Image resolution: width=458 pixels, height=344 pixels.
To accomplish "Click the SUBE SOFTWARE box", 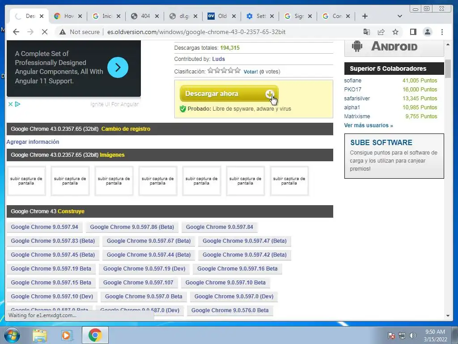I will click(x=394, y=156).
